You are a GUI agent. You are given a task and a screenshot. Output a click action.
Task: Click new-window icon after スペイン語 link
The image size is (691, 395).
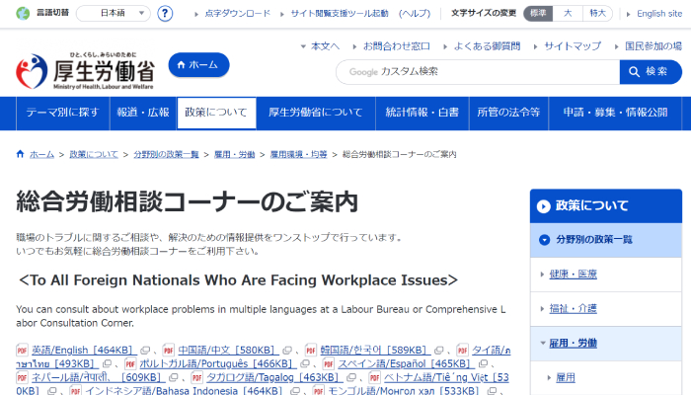[x=483, y=364]
